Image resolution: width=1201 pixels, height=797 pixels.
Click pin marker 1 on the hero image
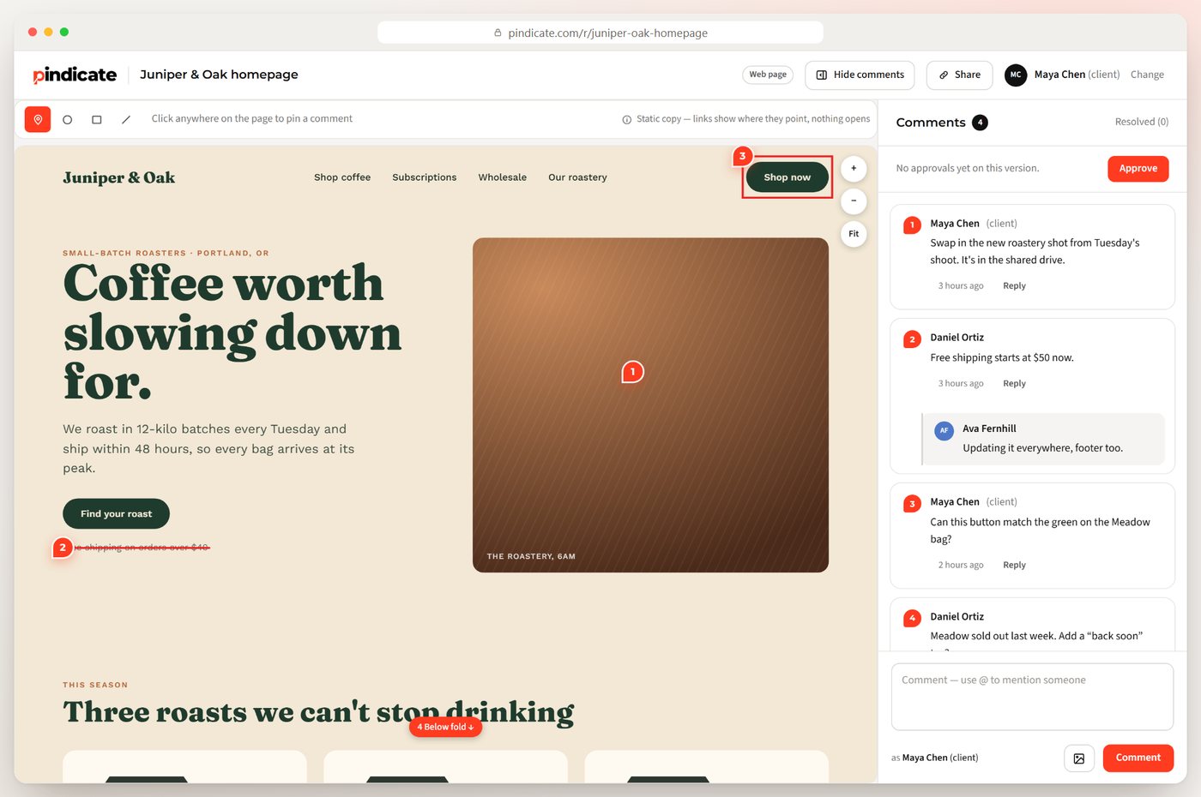(633, 372)
